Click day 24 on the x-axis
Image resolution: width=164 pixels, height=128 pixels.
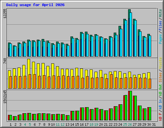point(120,124)
